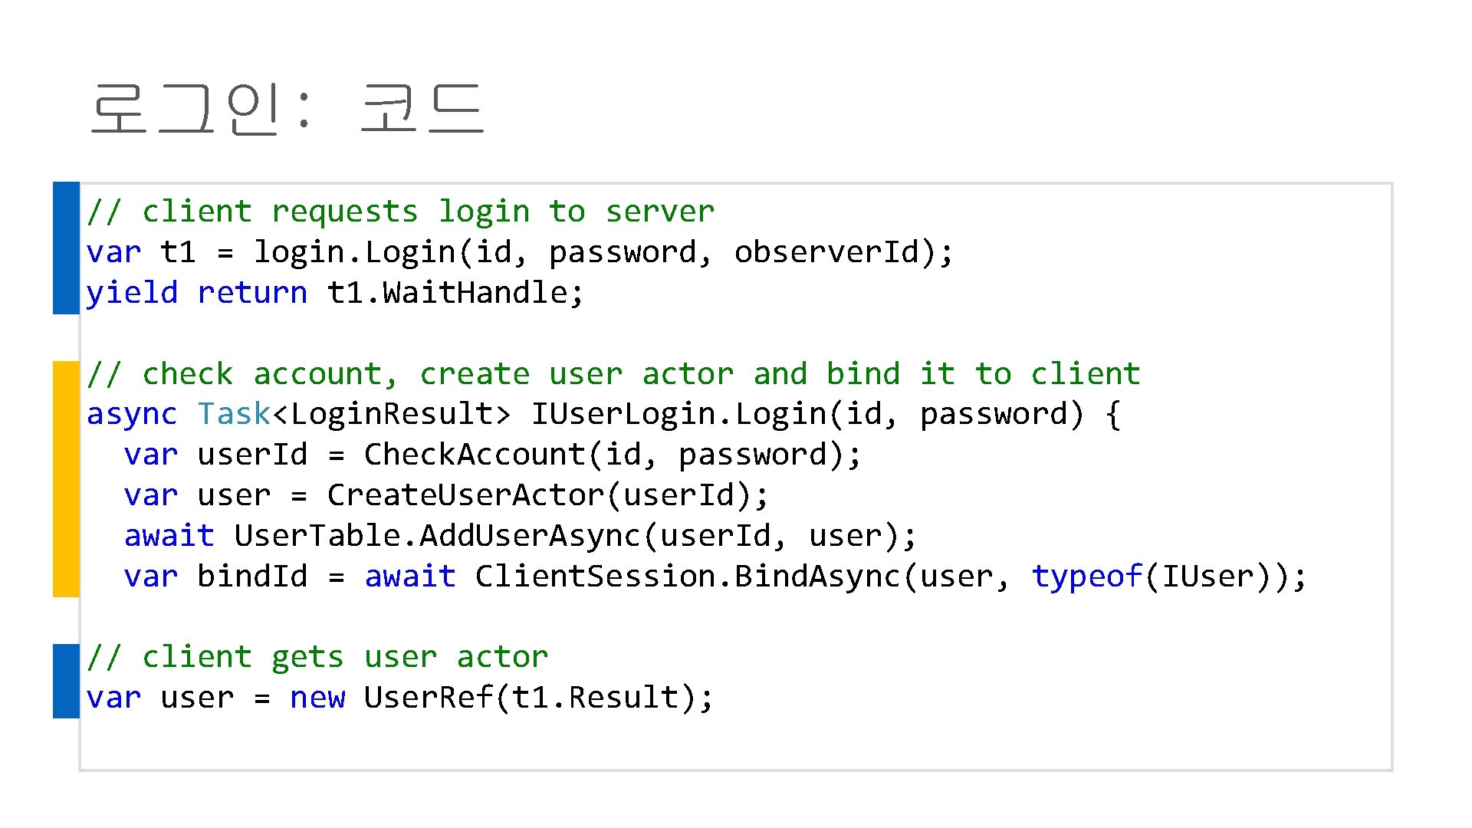Click the line 'yield return t1.WaitHandle;'
This screenshot has height=828, width=1472.
(x=335, y=293)
